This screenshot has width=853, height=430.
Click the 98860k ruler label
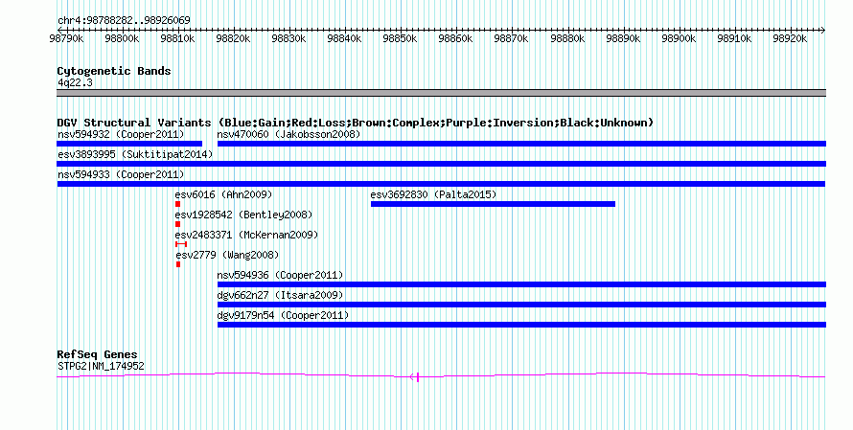pyautogui.click(x=455, y=38)
